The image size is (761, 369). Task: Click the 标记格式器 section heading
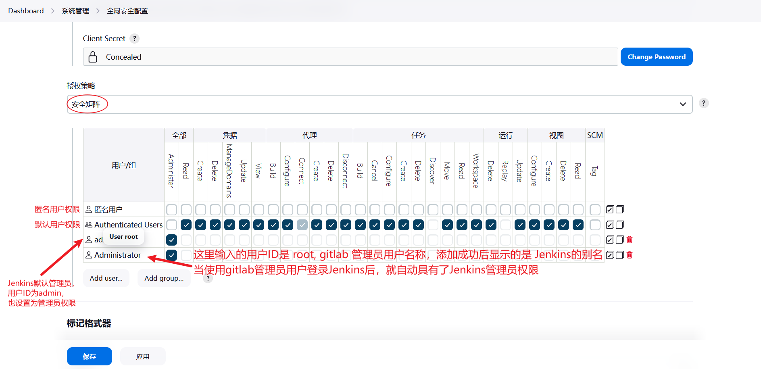(x=89, y=323)
